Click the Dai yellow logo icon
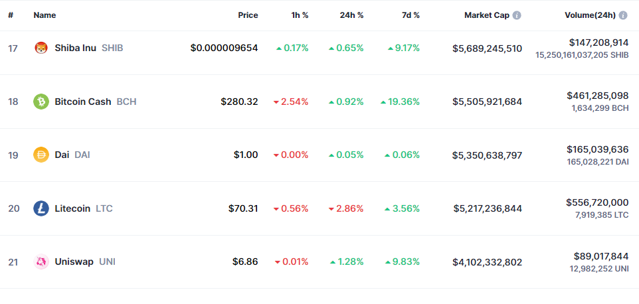The image size is (639, 304). tap(41, 155)
